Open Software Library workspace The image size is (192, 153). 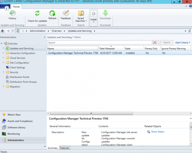[x=23, y=127]
